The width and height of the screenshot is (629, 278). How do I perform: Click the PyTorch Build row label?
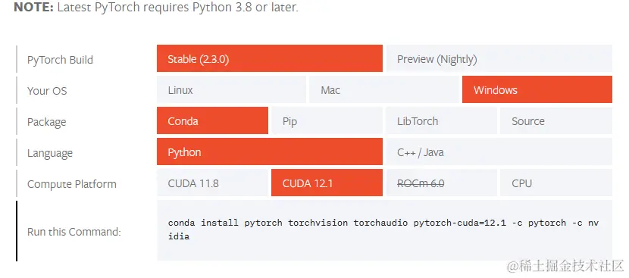point(60,60)
